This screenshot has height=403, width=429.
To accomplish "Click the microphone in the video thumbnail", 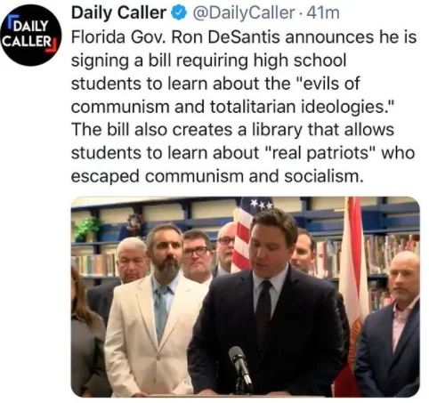I will click(240, 367).
